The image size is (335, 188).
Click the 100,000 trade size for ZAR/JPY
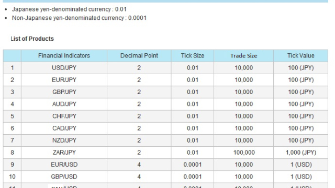244,152
